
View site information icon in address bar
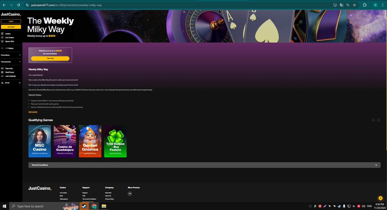27,5
